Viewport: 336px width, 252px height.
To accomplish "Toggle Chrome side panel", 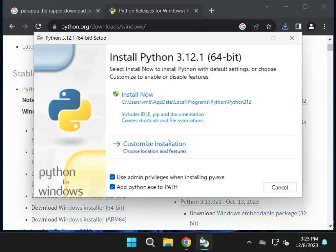I will 298,27.
